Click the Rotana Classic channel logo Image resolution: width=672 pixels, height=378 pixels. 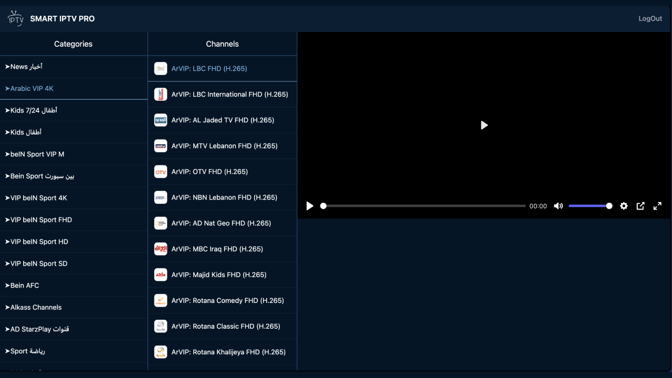(x=161, y=326)
